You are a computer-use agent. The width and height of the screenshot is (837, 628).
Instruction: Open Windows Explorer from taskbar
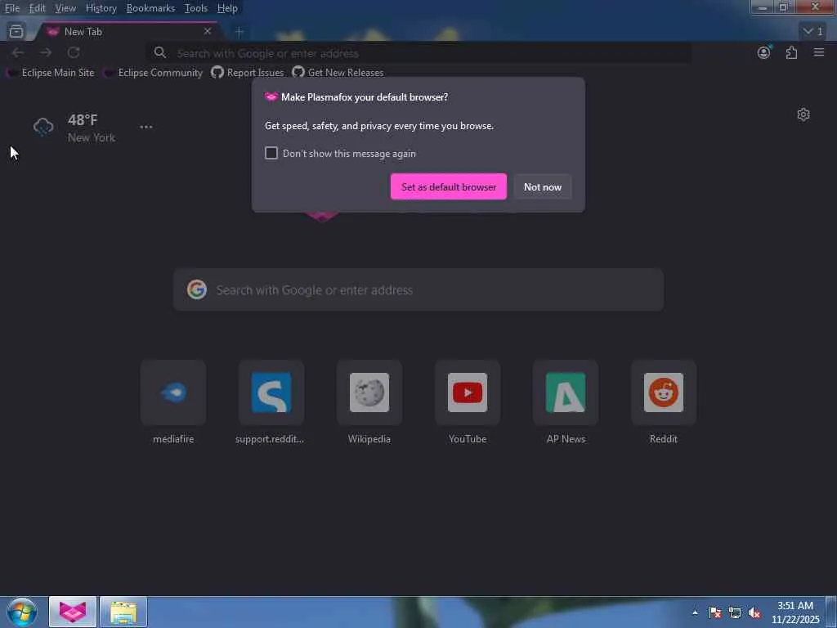click(123, 612)
